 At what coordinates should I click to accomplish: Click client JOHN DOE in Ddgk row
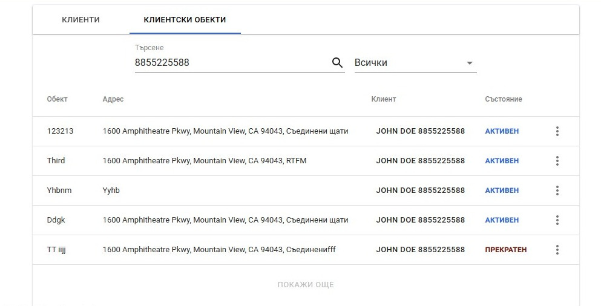point(421,220)
